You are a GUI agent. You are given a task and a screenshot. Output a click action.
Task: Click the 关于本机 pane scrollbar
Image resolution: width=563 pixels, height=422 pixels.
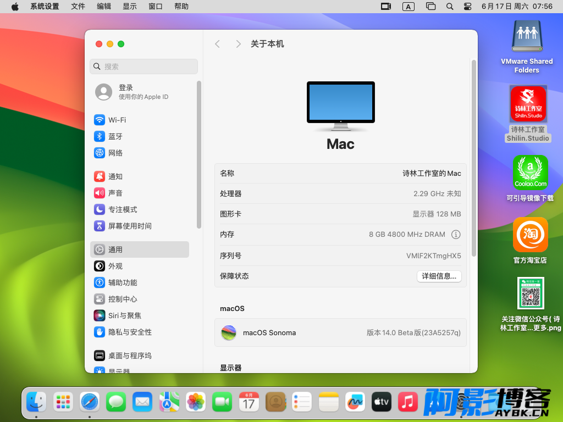473,158
